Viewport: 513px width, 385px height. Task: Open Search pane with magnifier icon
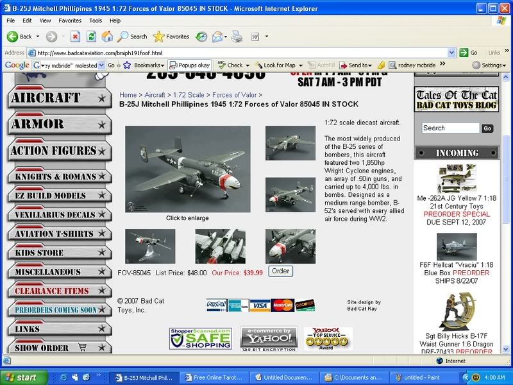pyautogui.click(x=122, y=37)
